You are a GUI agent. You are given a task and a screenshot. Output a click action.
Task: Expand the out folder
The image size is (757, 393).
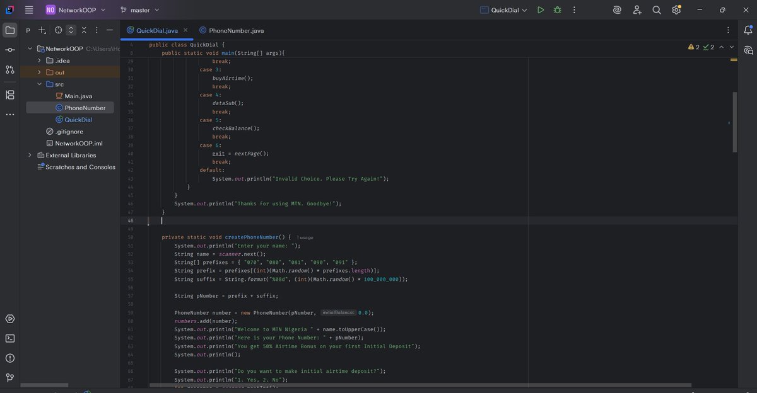pos(40,72)
